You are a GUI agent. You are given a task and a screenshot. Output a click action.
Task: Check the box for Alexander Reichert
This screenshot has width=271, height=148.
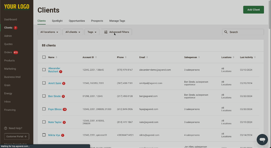(x=44, y=70)
